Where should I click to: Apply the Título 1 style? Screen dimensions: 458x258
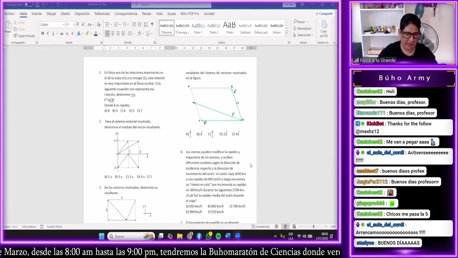coord(198,28)
